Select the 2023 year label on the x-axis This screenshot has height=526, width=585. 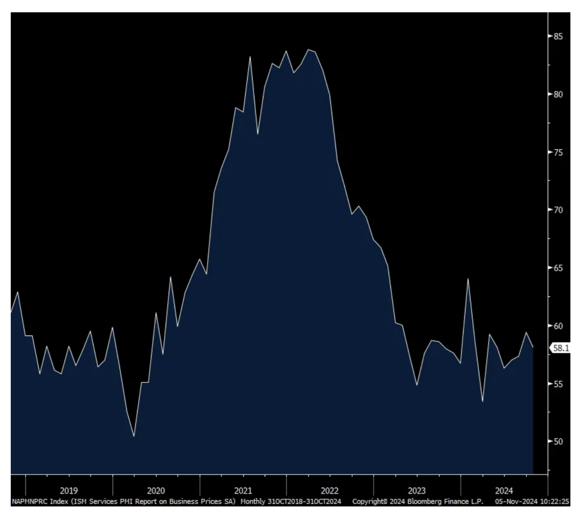[x=417, y=490]
